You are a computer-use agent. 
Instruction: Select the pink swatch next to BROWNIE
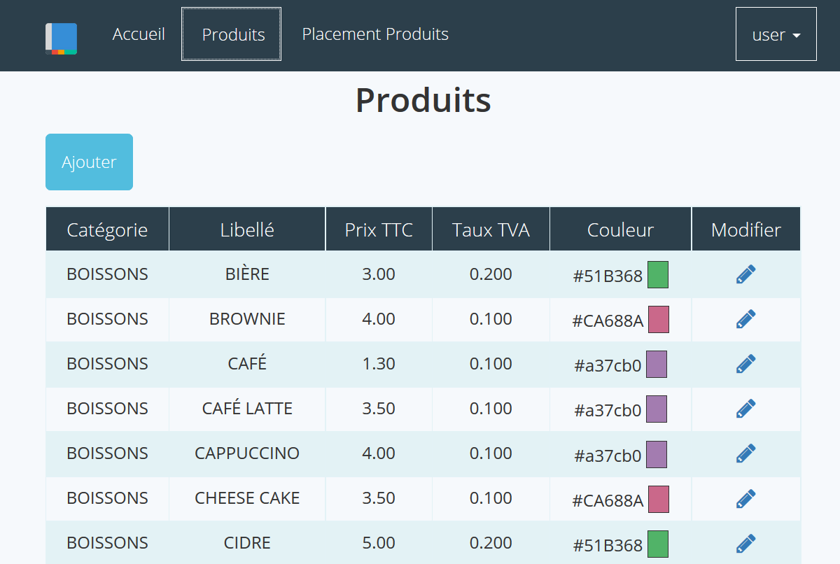click(x=658, y=319)
